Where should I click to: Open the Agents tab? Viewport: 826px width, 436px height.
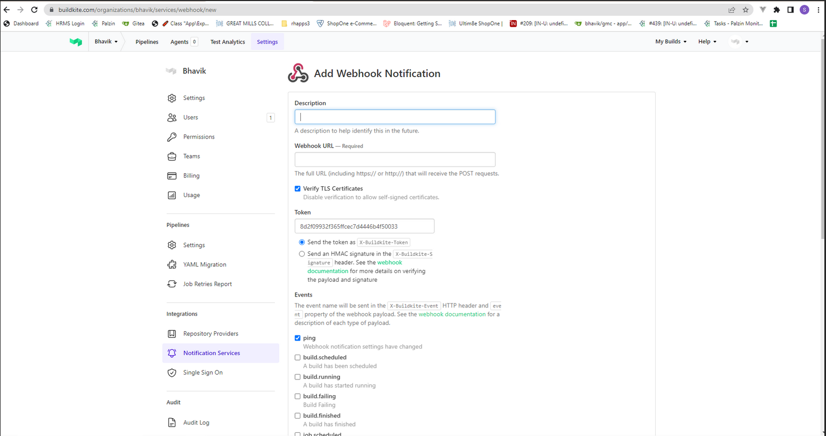point(184,42)
